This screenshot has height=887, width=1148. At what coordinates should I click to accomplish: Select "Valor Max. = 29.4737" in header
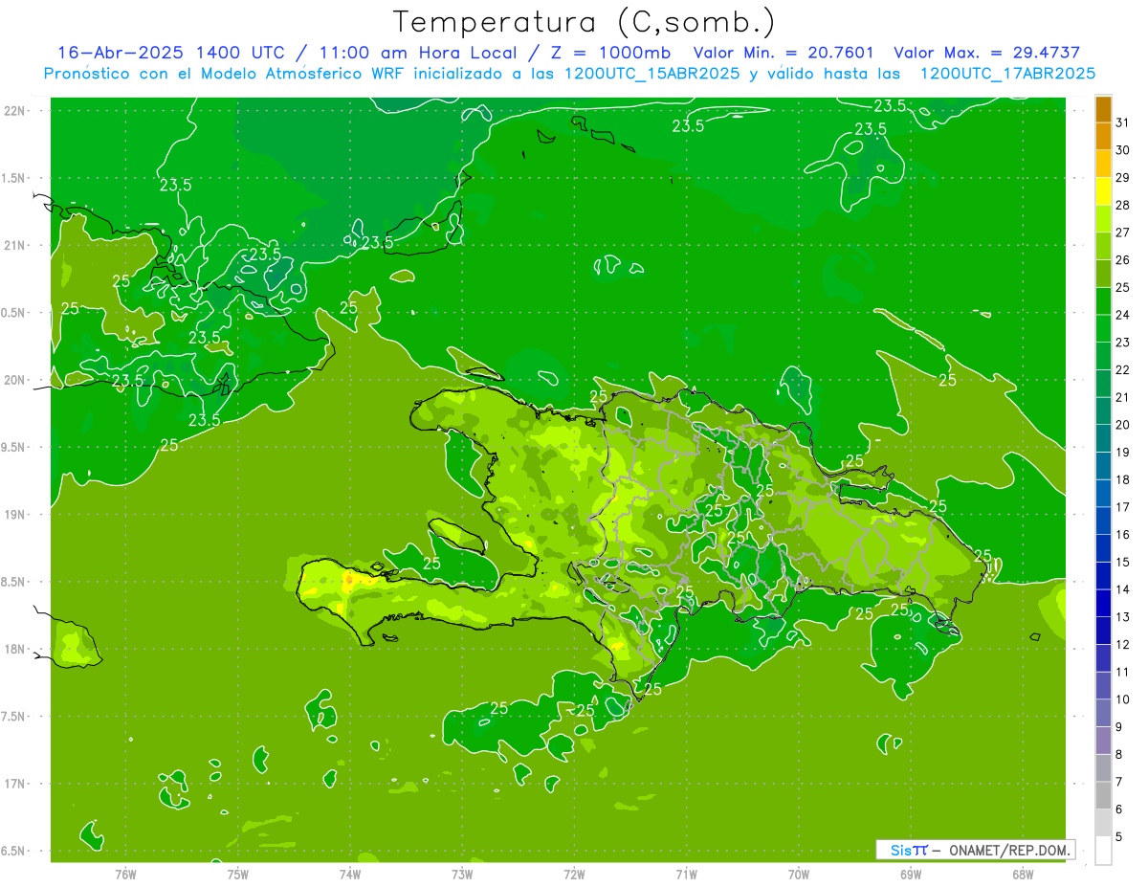(986, 53)
